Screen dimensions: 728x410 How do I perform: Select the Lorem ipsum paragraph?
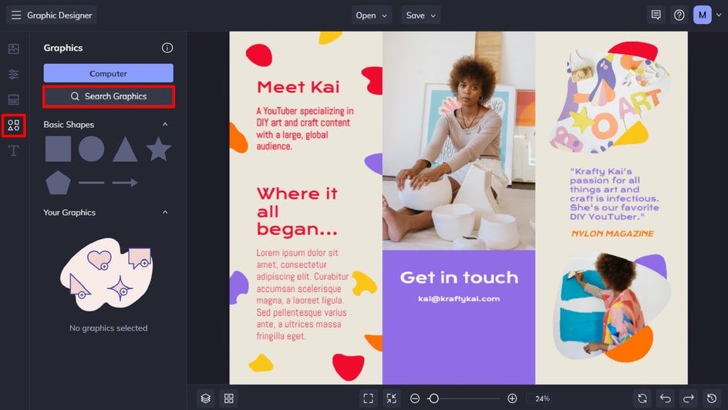(302, 294)
